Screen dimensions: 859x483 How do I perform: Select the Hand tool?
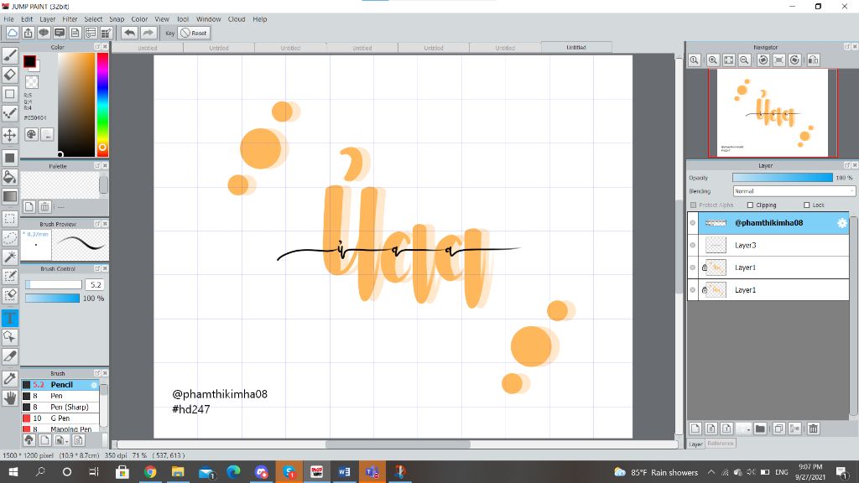10,398
